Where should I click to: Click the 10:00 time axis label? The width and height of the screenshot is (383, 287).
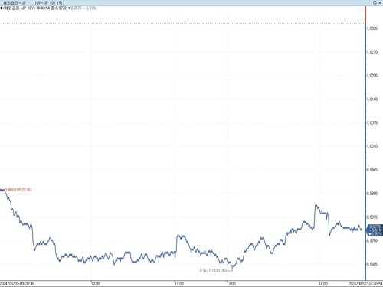coord(96,284)
